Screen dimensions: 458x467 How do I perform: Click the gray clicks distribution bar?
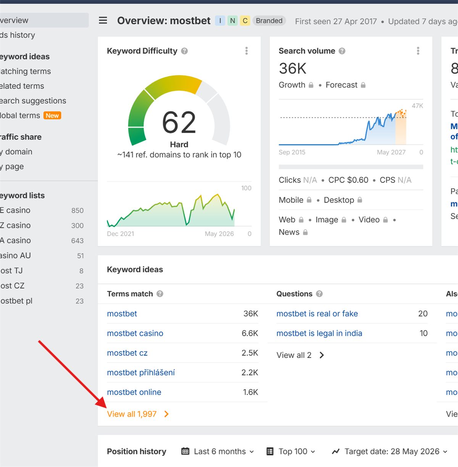click(351, 167)
